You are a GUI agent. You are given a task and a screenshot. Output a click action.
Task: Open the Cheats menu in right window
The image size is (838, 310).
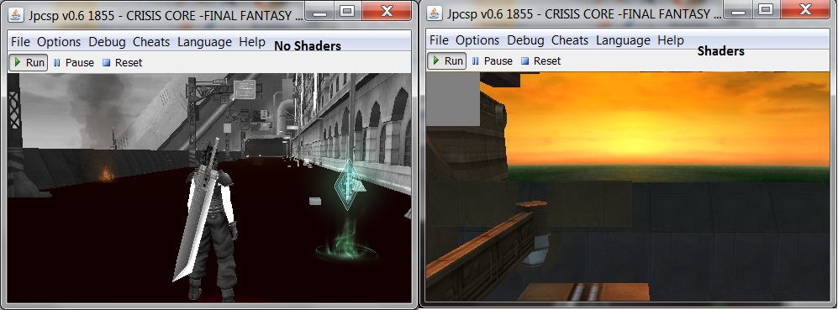pos(570,40)
